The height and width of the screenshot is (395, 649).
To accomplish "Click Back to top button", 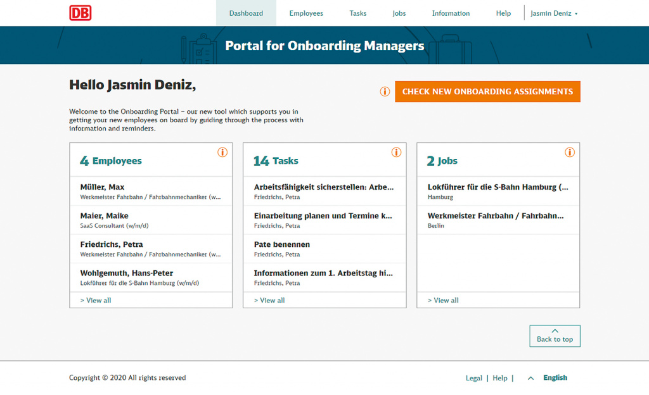I will click(x=555, y=336).
